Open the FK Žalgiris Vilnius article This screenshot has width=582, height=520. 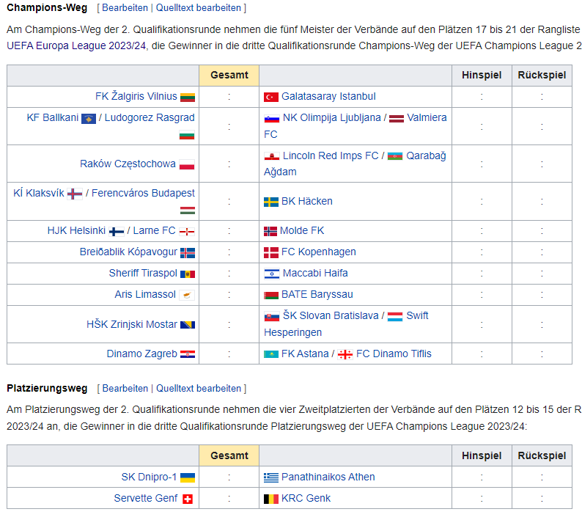click(x=136, y=96)
